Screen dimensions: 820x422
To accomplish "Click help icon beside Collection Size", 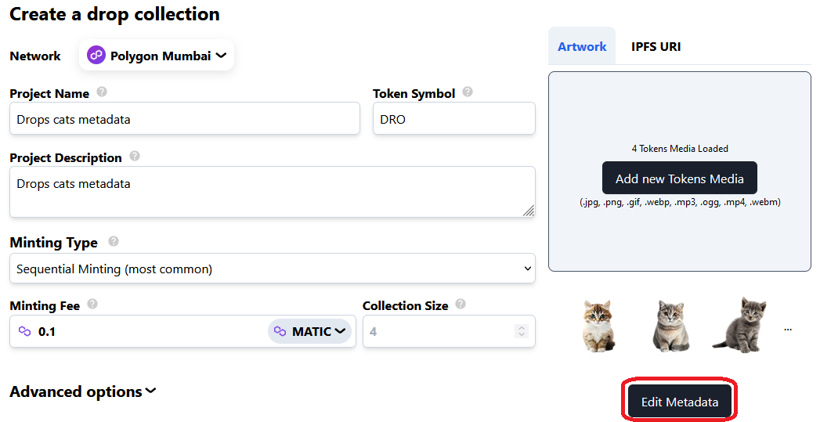I will coord(461,305).
